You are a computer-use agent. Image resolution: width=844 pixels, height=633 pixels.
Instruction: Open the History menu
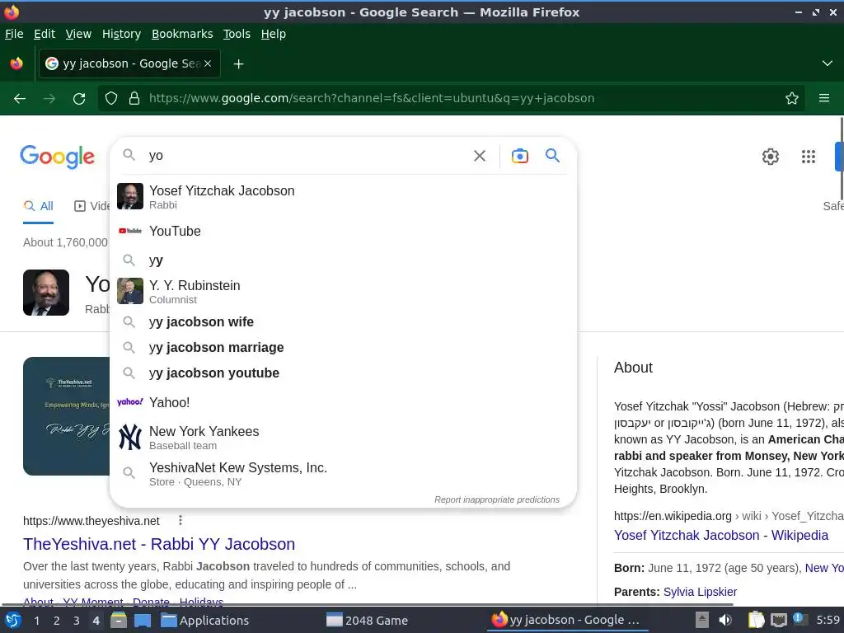122,34
